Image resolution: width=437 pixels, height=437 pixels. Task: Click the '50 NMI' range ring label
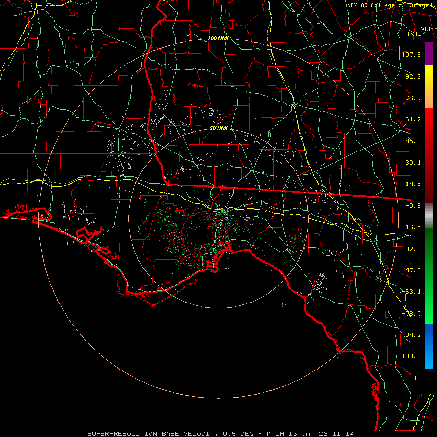(218, 129)
